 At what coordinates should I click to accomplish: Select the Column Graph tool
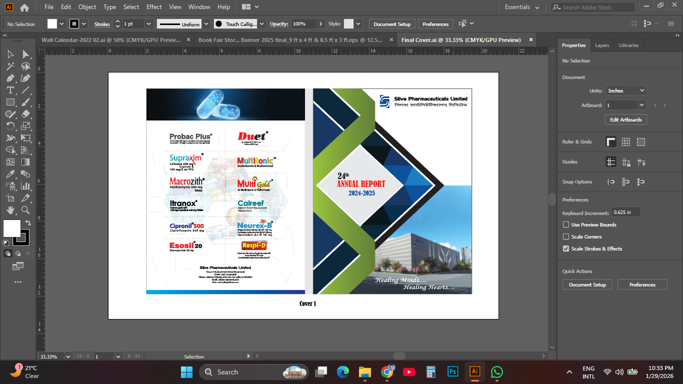pos(24,186)
